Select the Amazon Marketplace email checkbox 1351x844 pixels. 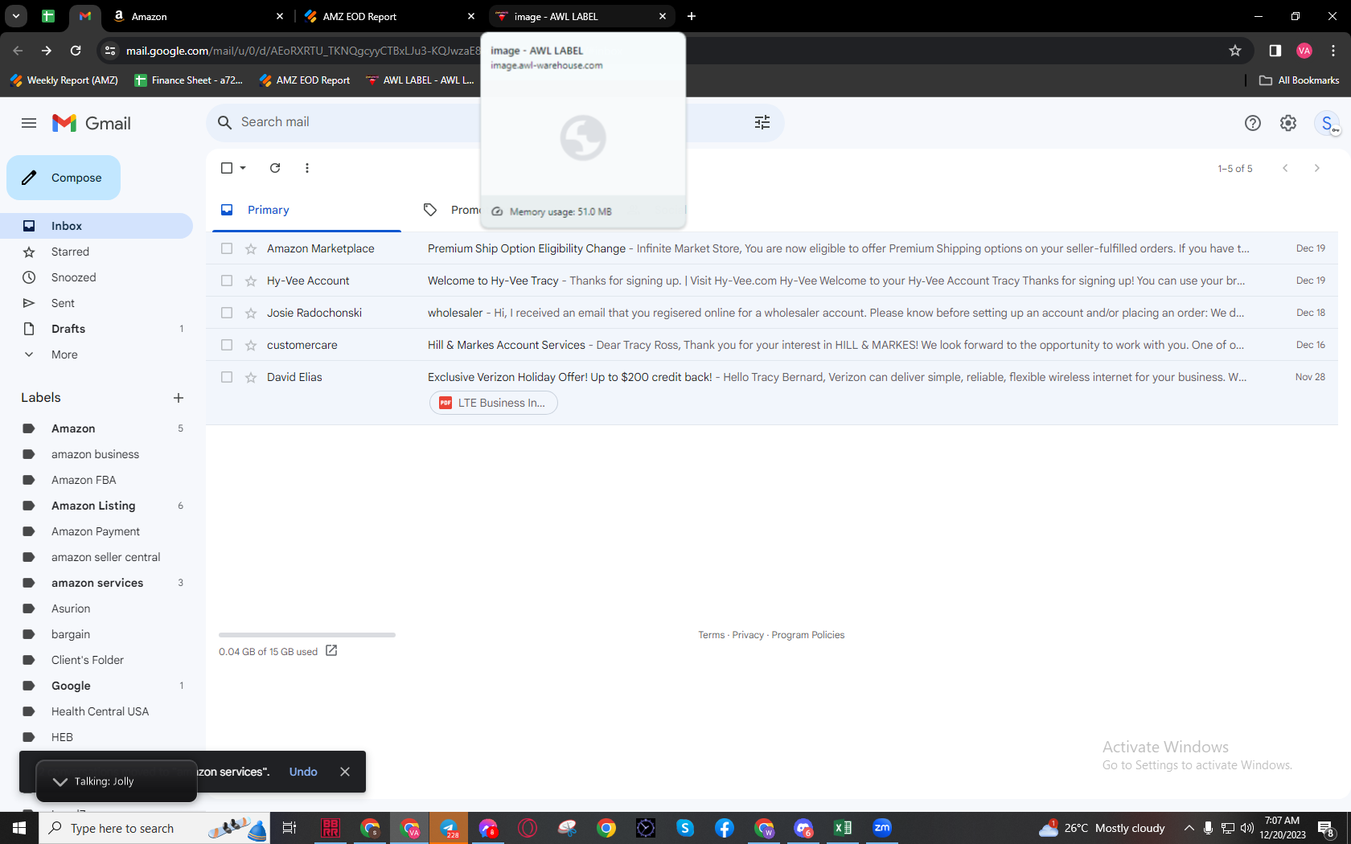pos(227,248)
